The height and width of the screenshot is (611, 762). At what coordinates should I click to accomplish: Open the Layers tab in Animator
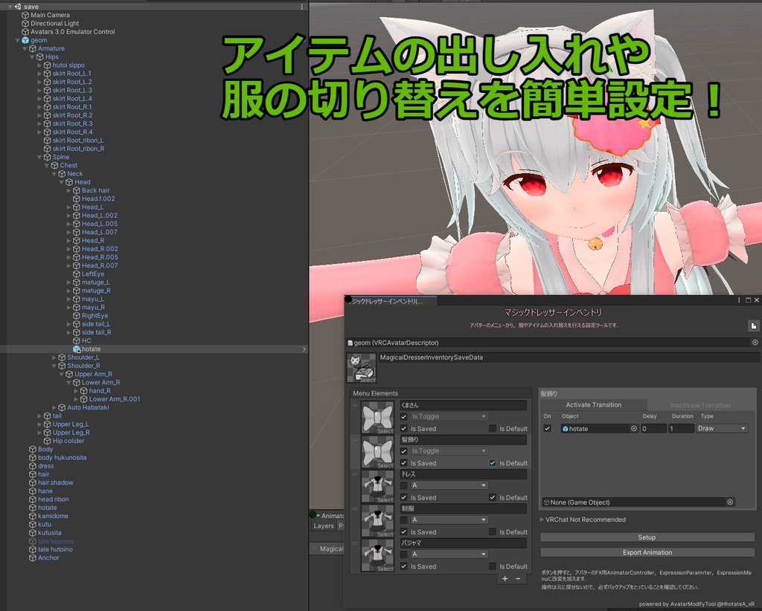click(324, 526)
